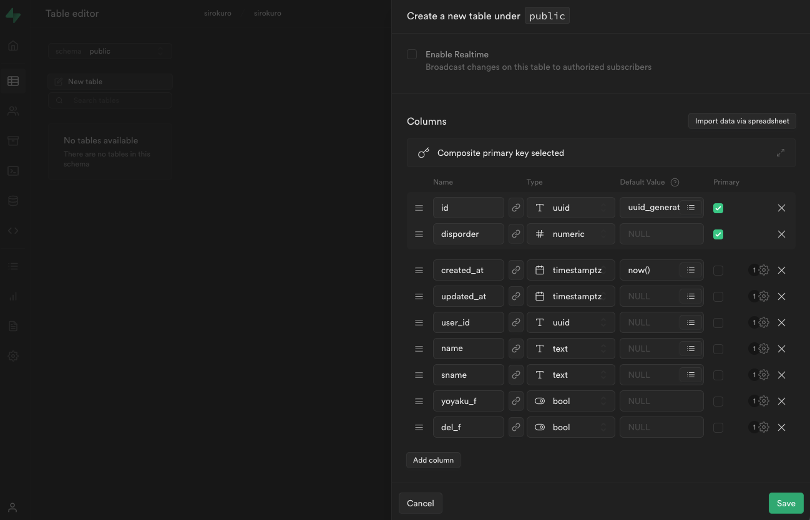
Task: Expand composite primary key panel
Action: tap(780, 153)
